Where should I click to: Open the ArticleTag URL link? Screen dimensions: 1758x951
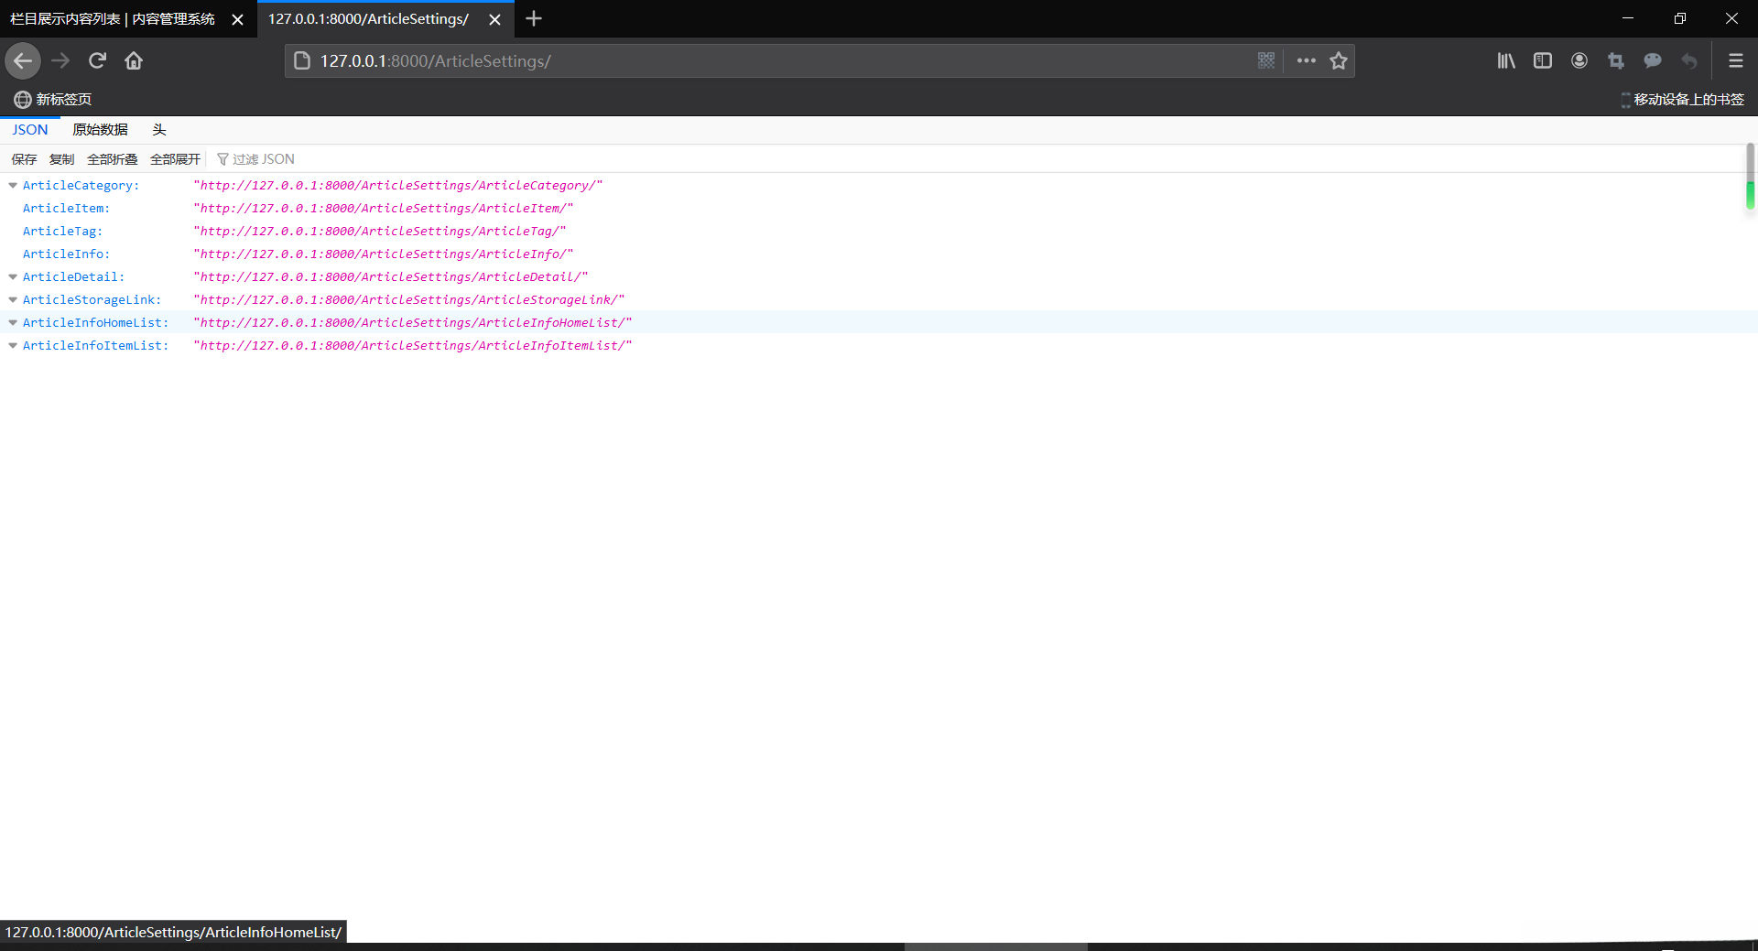[x=380, y=232]
